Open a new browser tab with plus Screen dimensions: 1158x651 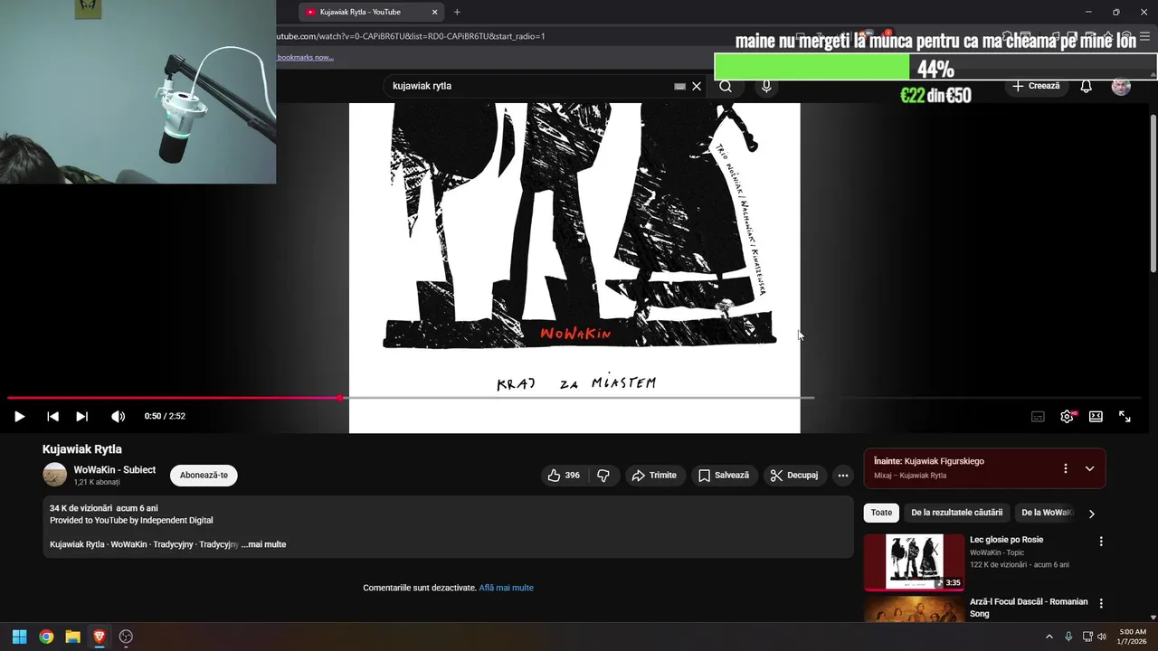pos(457,12)
